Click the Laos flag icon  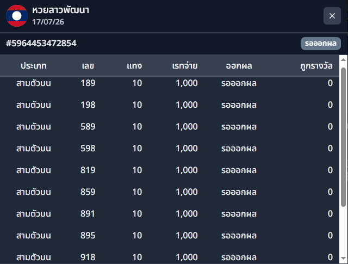pyautogui.click(x=17, y=16)
